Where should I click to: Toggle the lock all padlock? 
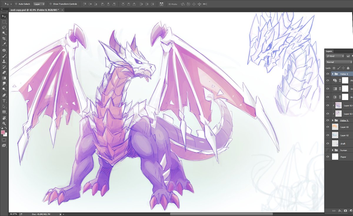pos(348,68)
